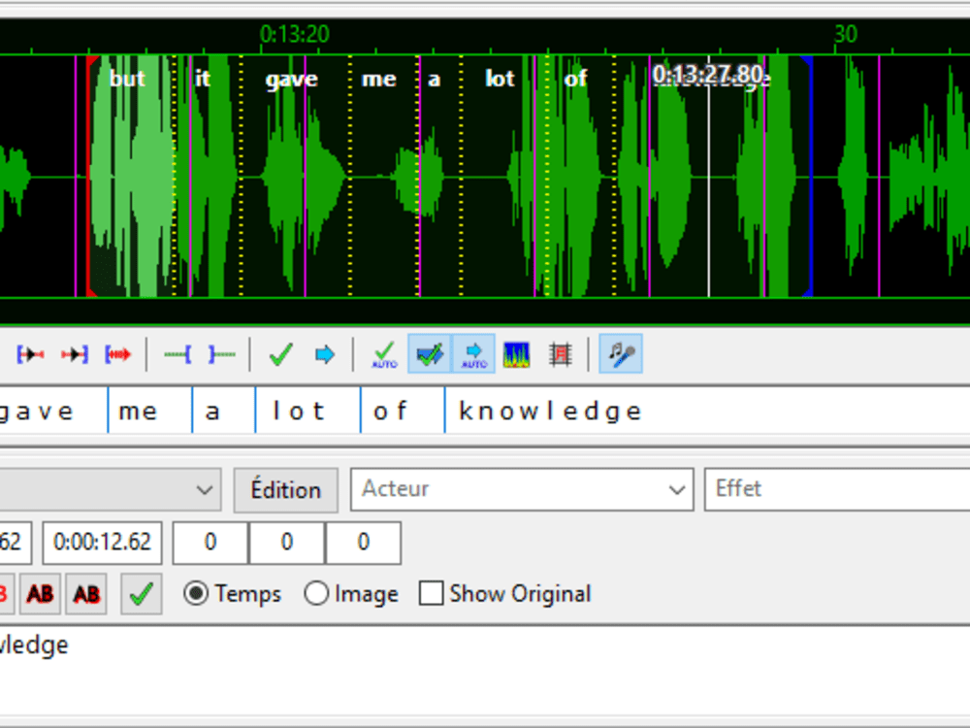Click the film frame scene-change icon
This screenshot has height=728, width=970.
click(561, 354)
